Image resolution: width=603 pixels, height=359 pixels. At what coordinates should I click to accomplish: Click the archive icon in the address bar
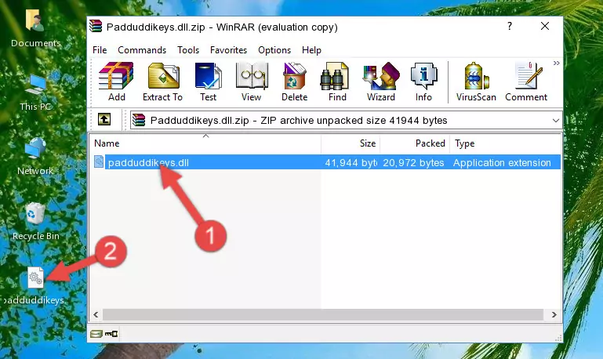139,120
